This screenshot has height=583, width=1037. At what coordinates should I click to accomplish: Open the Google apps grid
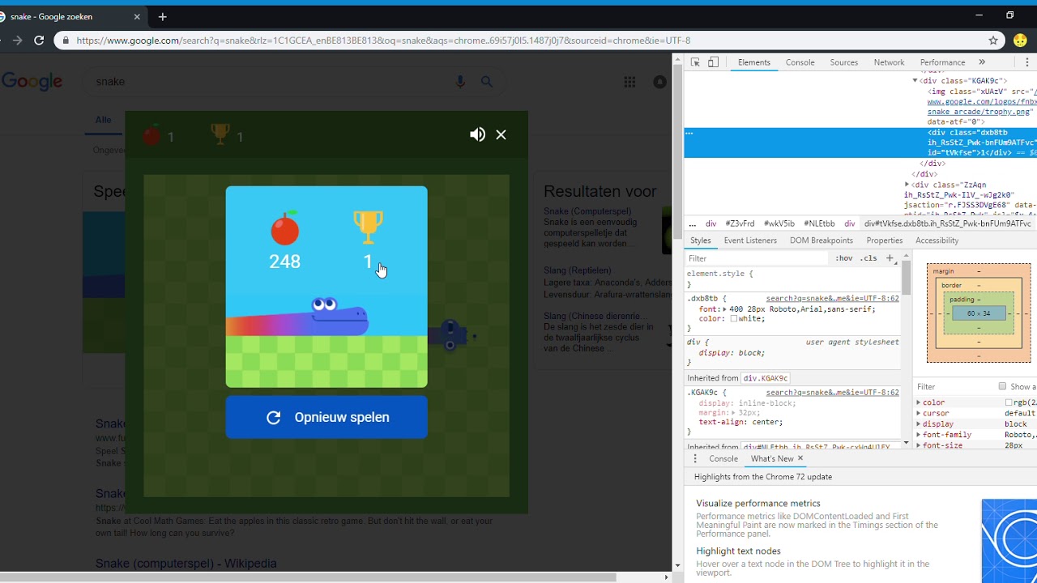pyautogui.click(x=629, y=82)
